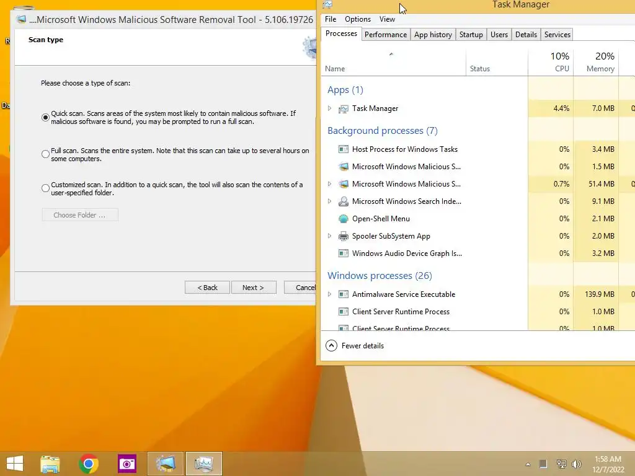Viewport: 635px width, 476px height.
Task: Open the clock showing 1:58 AM
Action: click(608, 464)
